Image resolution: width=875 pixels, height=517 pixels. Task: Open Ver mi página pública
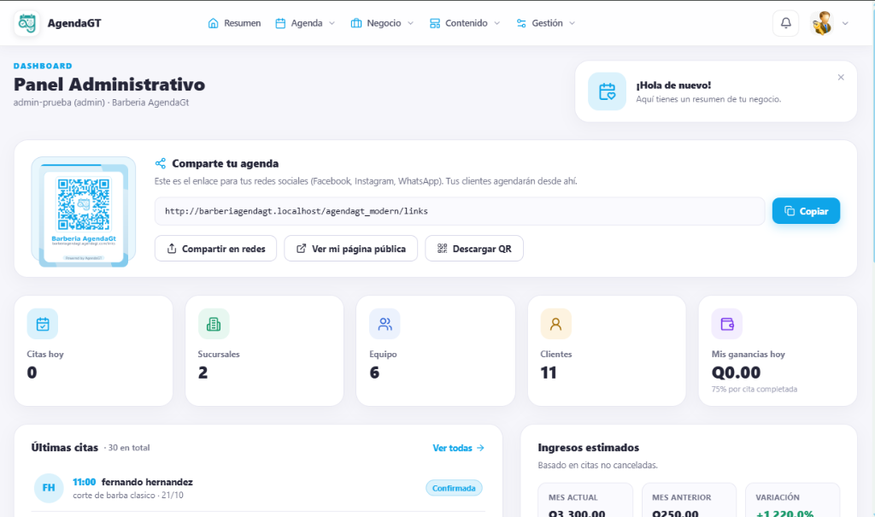point(351,249)
